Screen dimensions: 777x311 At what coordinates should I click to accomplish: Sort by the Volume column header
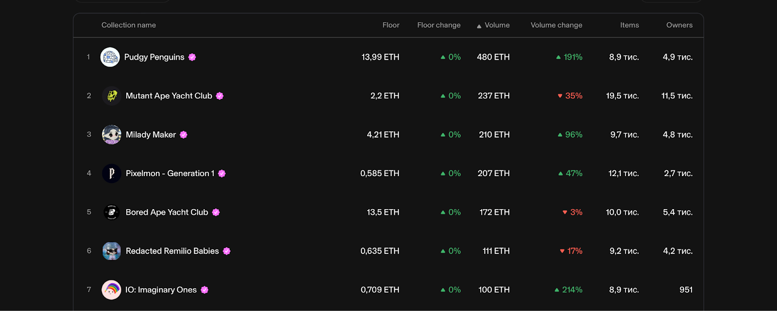pos(497,25)
